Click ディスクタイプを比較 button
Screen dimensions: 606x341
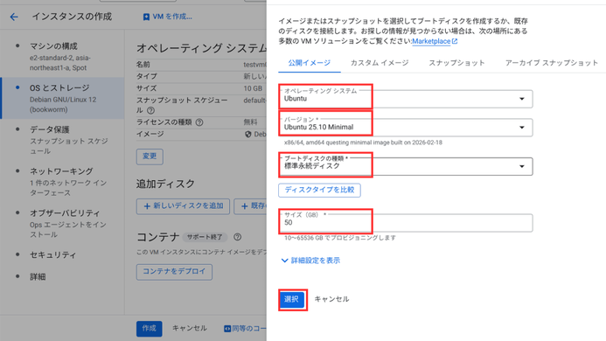click(x=320, y=190)
